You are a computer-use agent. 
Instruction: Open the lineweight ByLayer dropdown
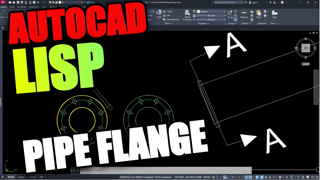211,15
